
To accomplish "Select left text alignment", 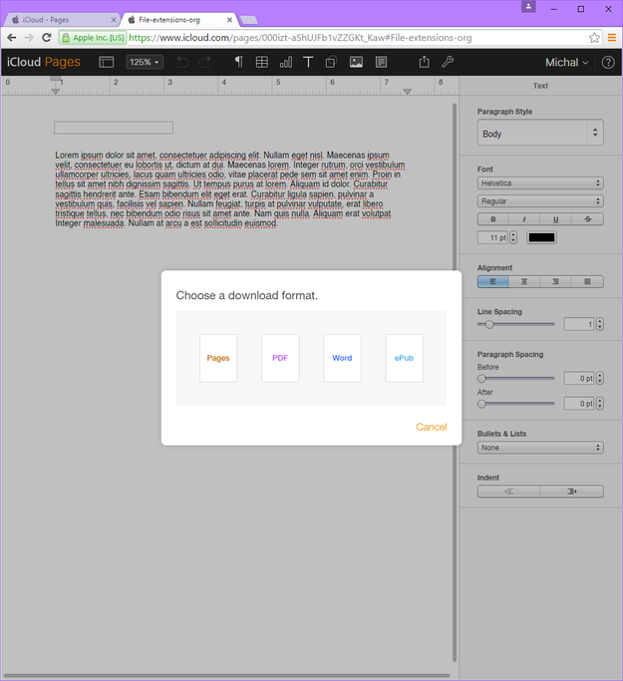I will pyautogui.click(x=493, y=282).
